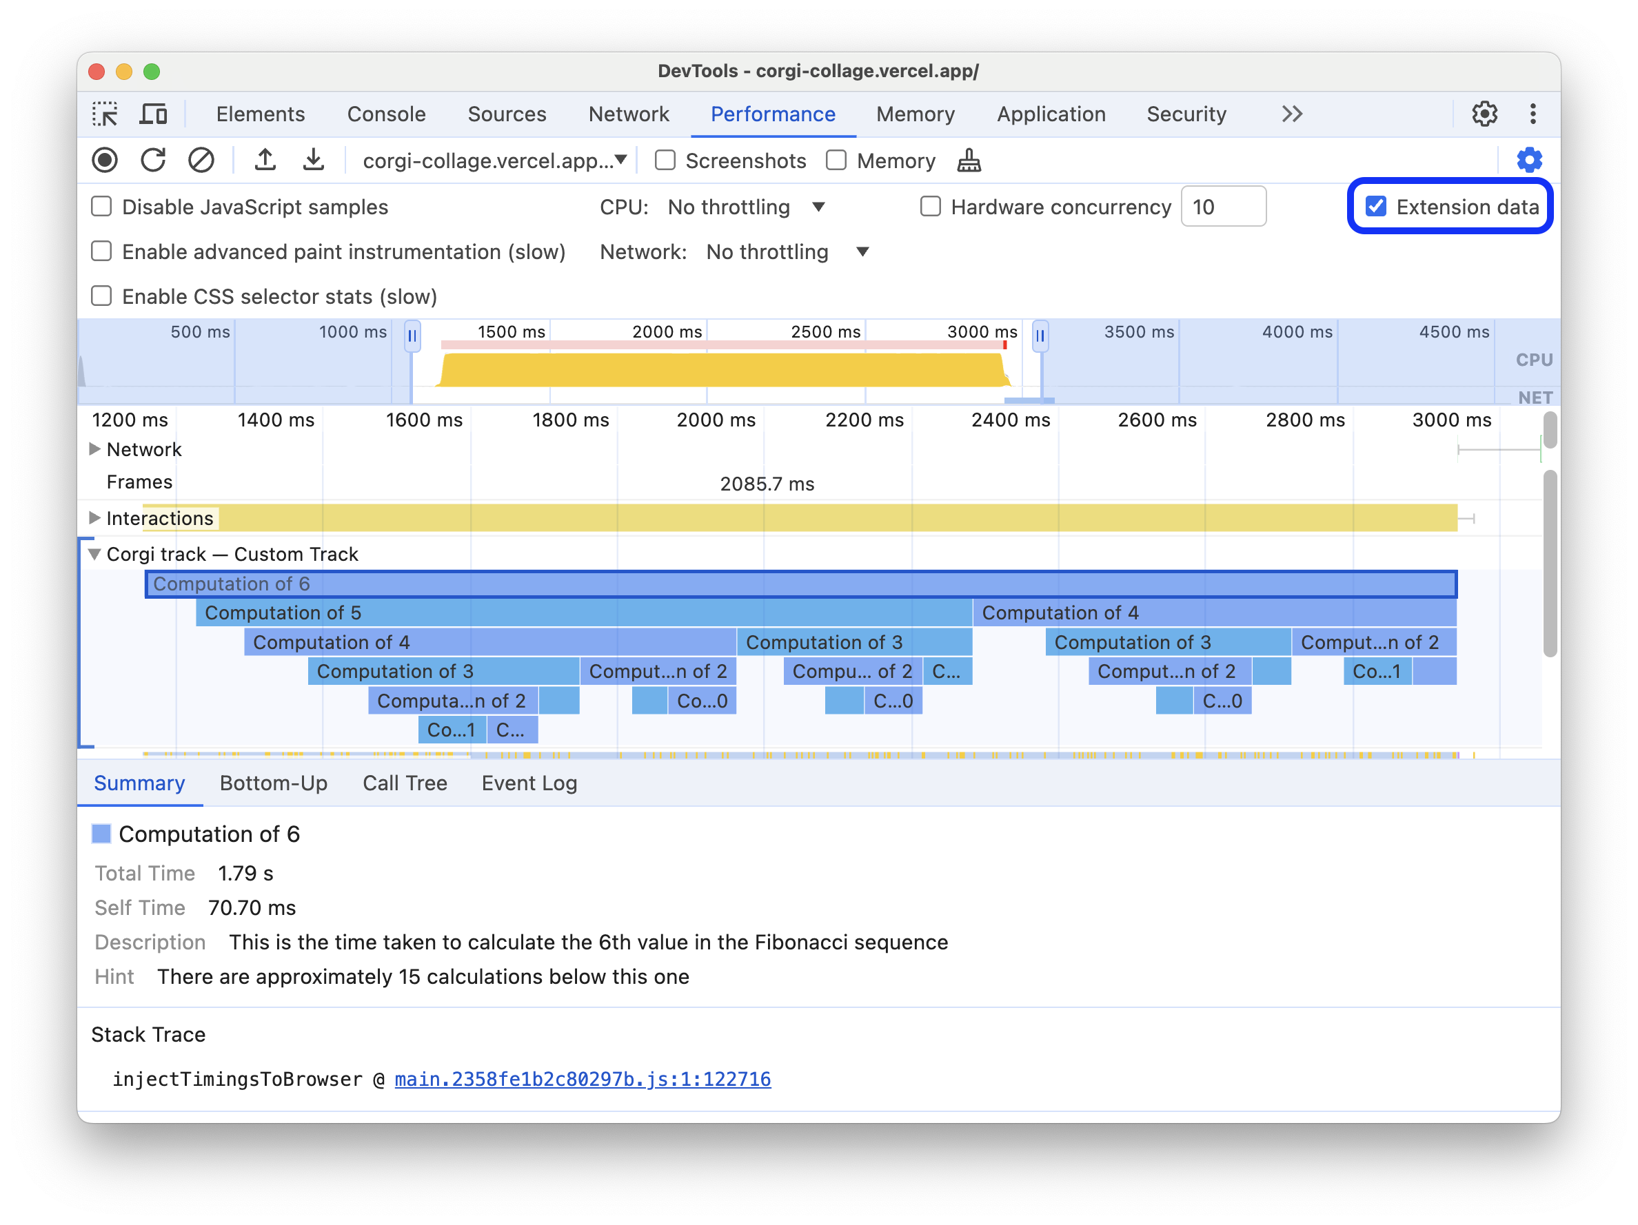Switch to the Bottom-Up tab

(272, 783)
